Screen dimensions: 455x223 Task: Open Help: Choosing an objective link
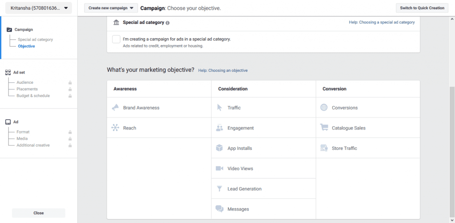[223, 70]
